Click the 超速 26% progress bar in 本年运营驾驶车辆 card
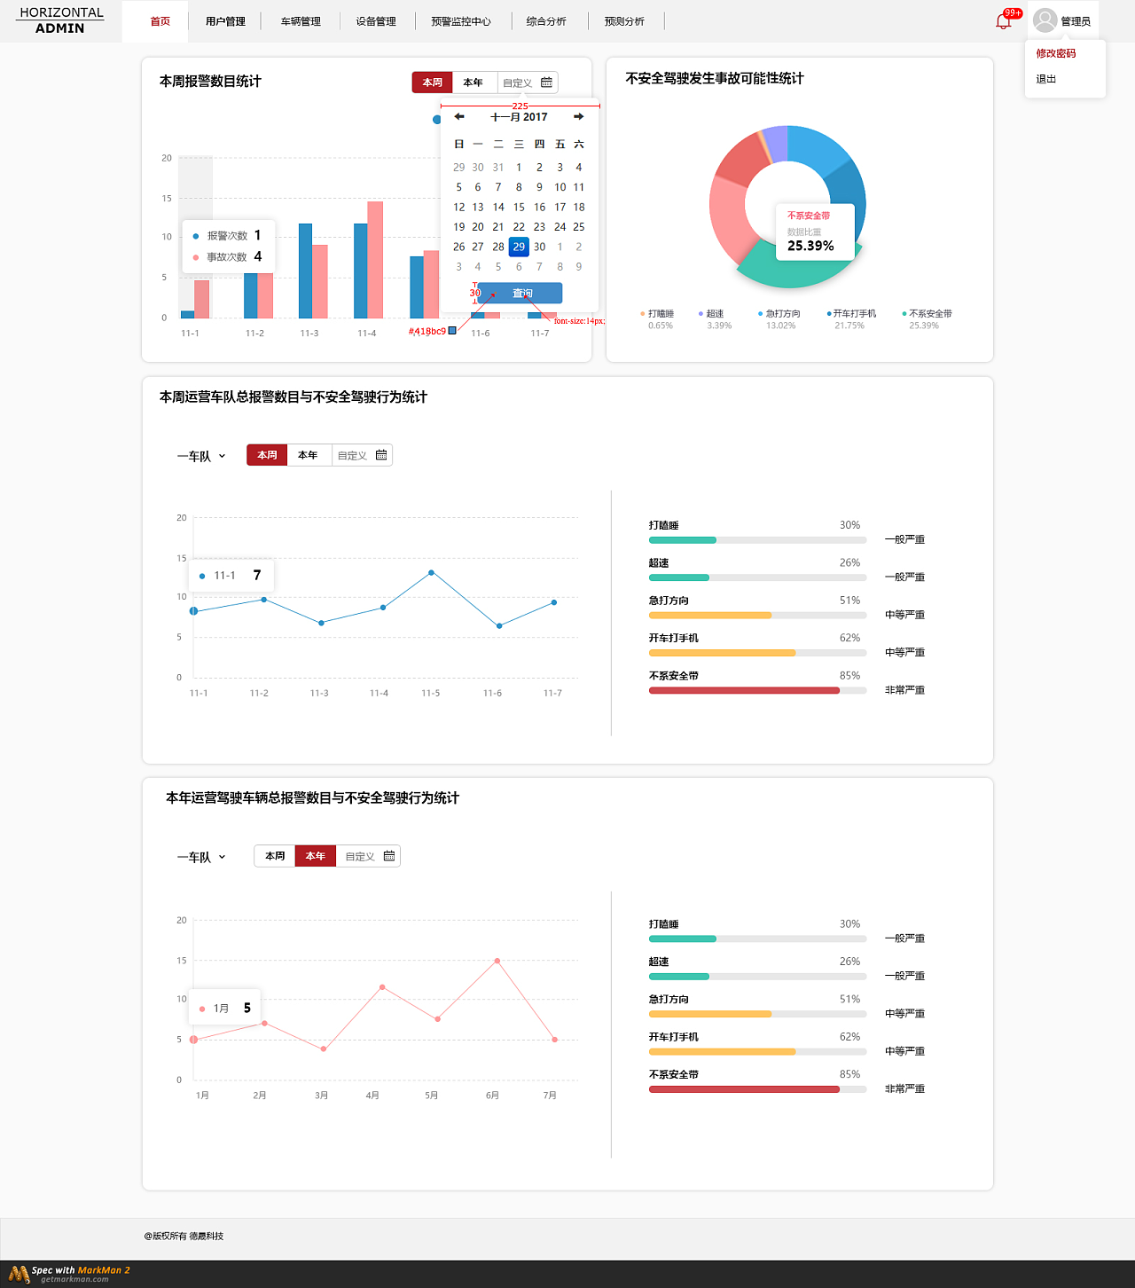The width and height of the screenshot is (1135, 1288). tap(757, 977)
